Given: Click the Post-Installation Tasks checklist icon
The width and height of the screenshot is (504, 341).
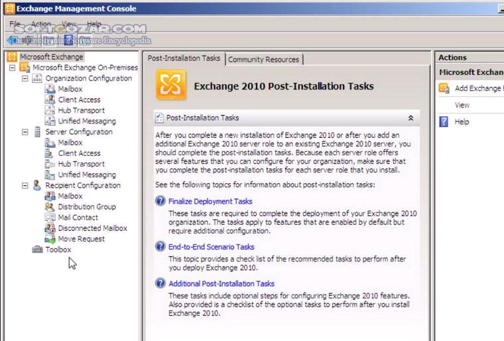Looking at the screenshot, I should (159, 117).
